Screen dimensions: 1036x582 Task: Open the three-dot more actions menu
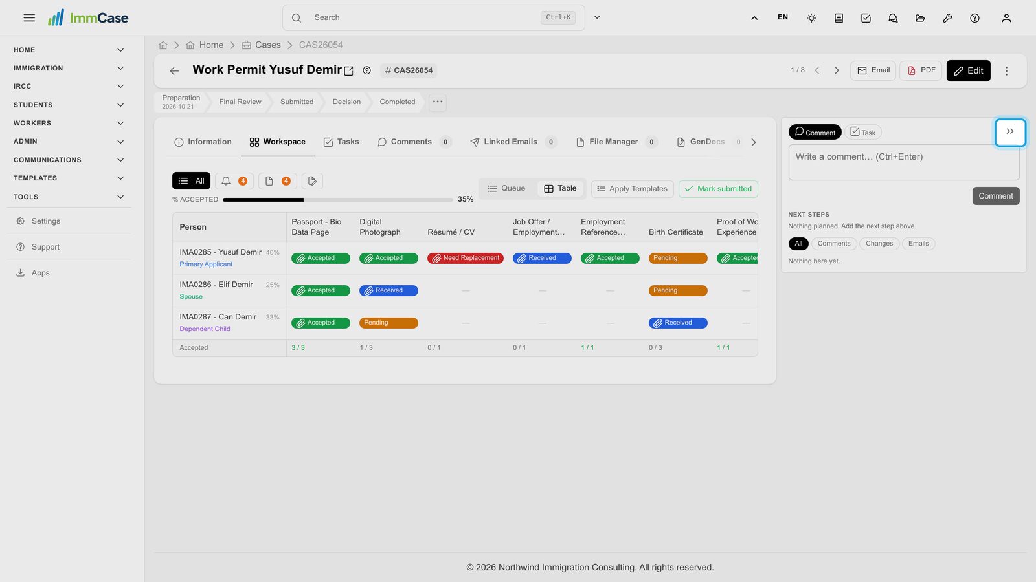point(1006,71)
